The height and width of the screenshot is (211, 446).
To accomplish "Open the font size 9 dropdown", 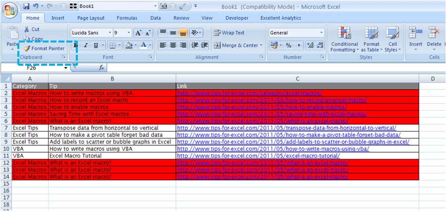I will [129, 33].
